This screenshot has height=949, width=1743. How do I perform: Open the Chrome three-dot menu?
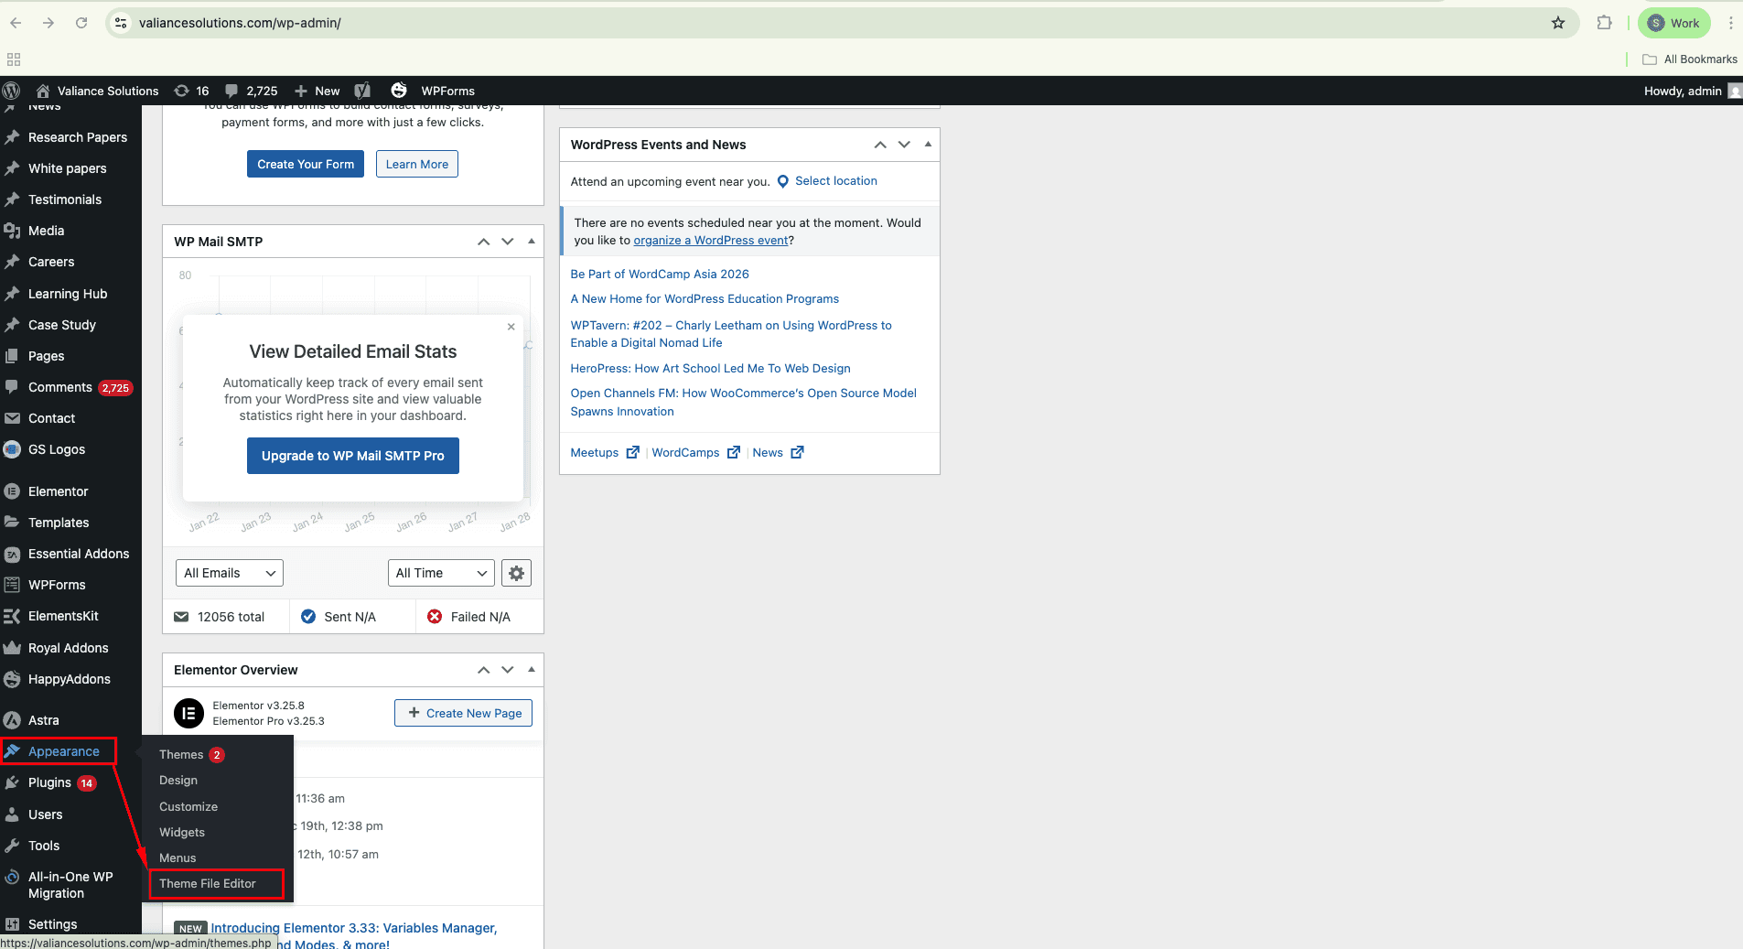pyautogui.click(x=1731, y=23)
